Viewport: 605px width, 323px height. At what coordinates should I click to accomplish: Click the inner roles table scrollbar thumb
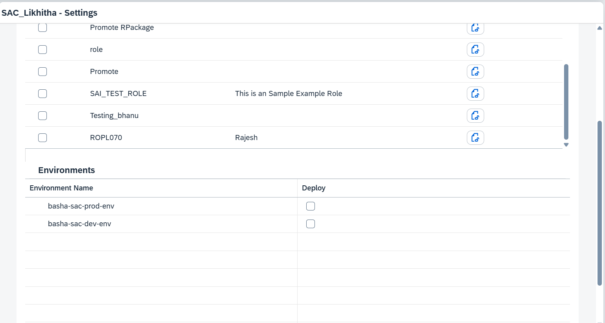point(566,102)
